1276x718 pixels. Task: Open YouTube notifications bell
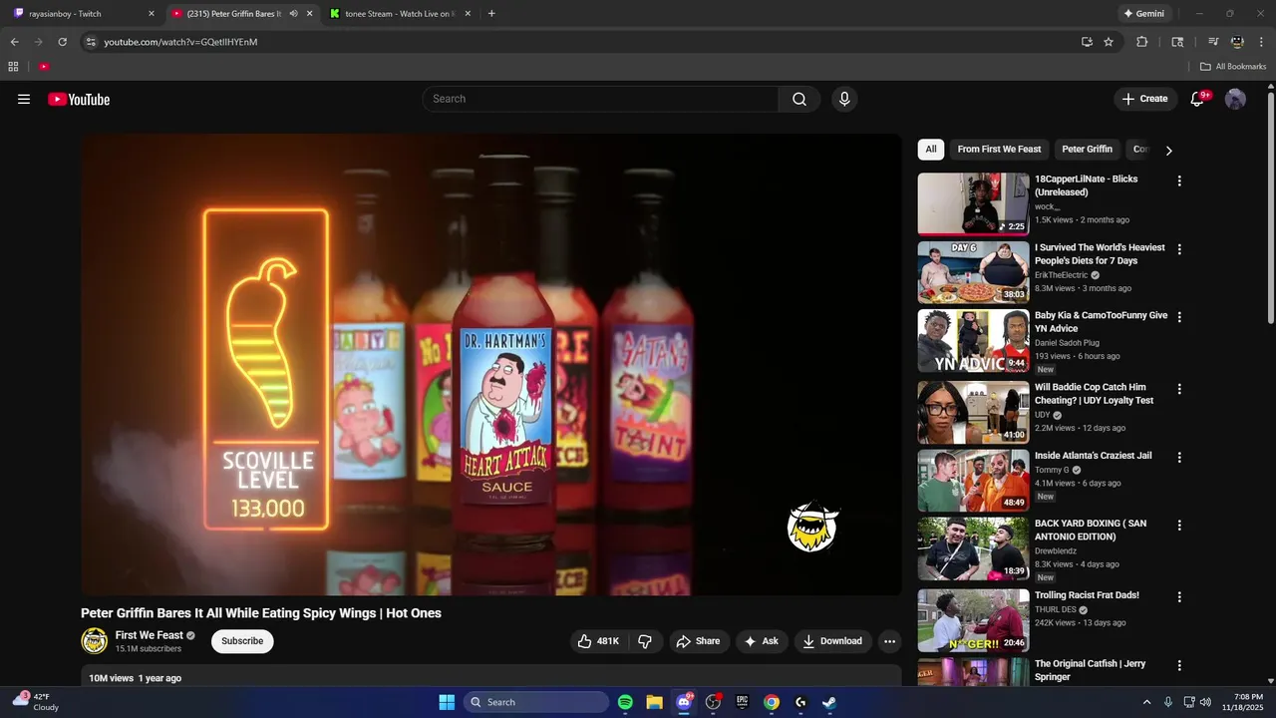pyautogui.click(x=1198, y=99)
